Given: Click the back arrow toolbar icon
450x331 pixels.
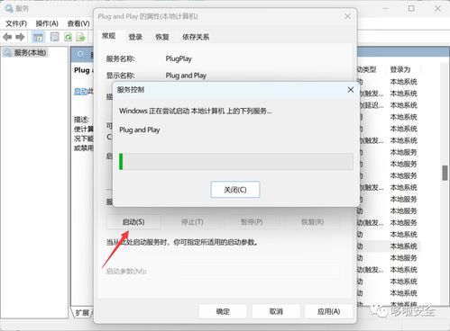Looking at the screenshot, I should point(7,37).
